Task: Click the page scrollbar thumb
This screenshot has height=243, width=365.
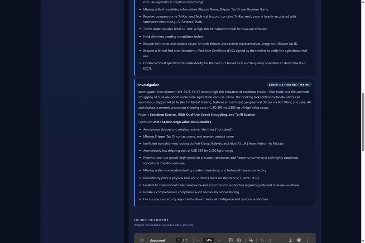Action: 363,122
